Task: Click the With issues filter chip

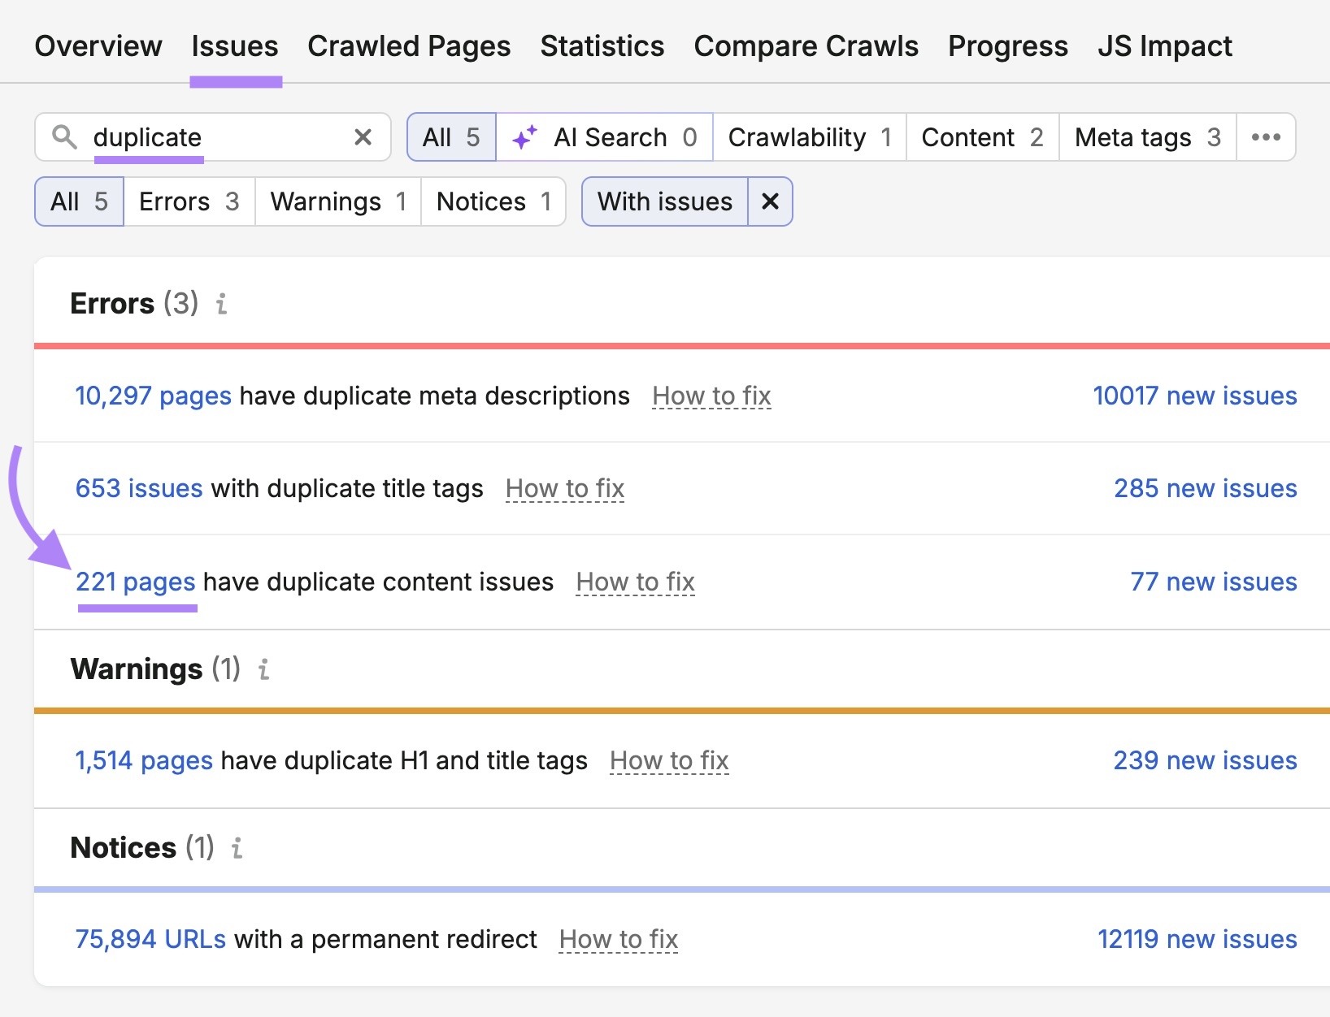Action: 665,201
